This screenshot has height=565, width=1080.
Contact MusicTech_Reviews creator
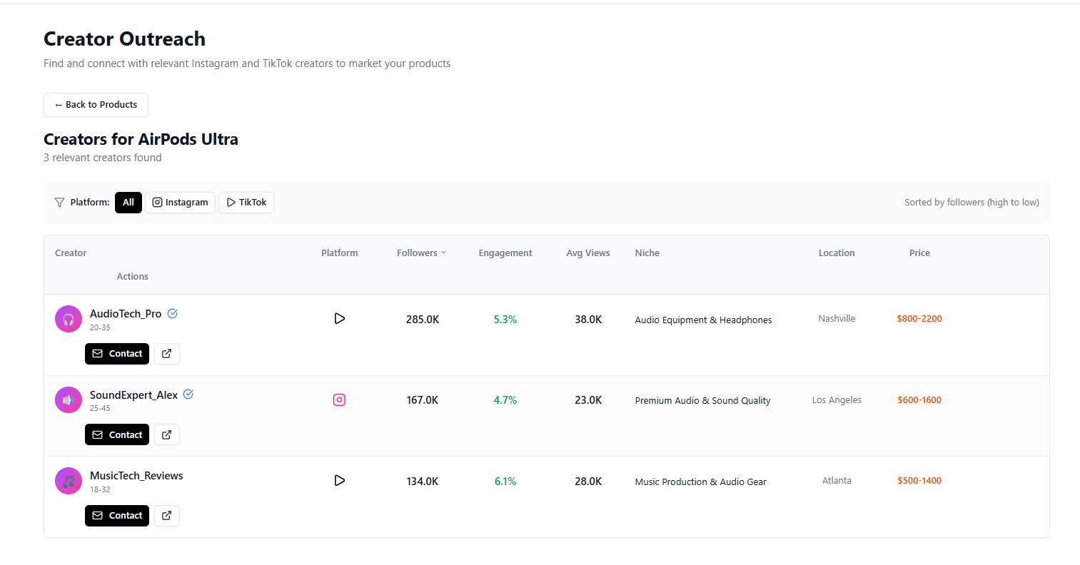[x=117, y=516]
